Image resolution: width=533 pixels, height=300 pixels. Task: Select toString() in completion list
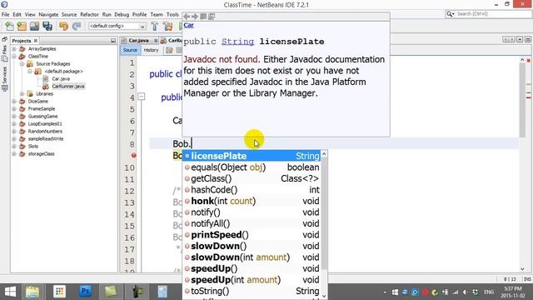click(x=252, y=291)
